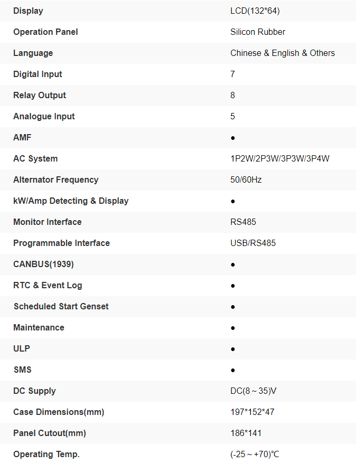The image size is (356, 473).
Task: Click the CANBUS(1939) row bullet dot
Action: pyautogui.click(x=233, y=264)
